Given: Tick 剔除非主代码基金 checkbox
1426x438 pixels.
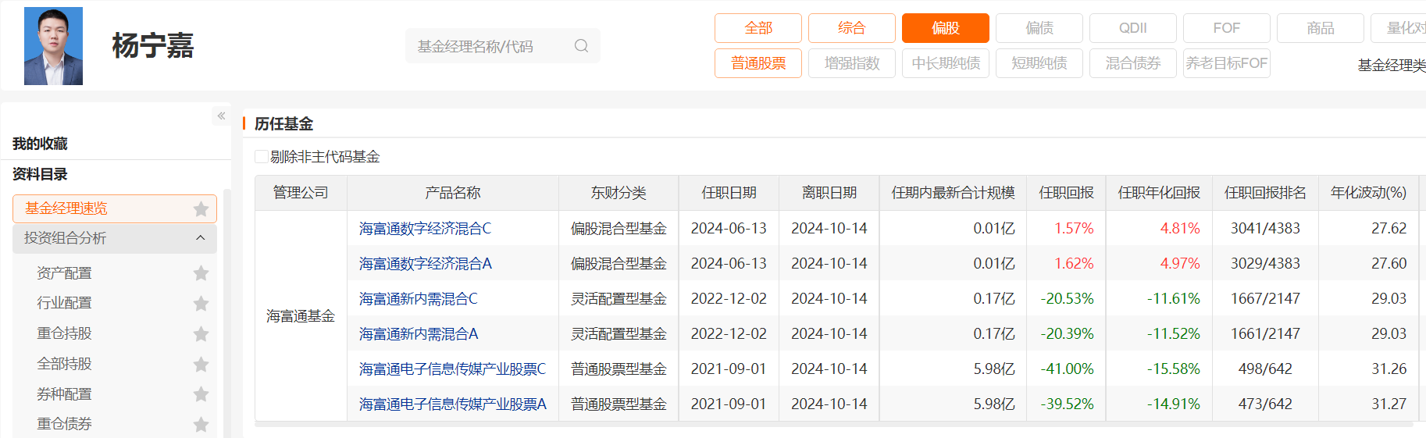Looking at the screenshot, I should point(262,157).
